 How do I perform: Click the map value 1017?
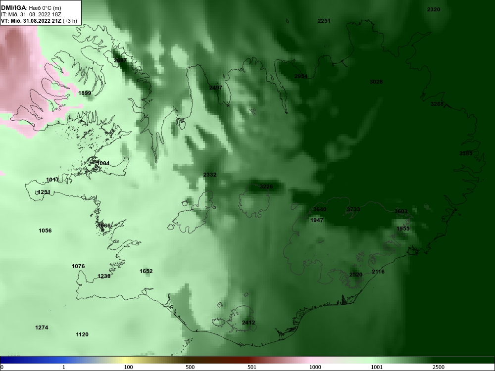[x=52, y=180]
